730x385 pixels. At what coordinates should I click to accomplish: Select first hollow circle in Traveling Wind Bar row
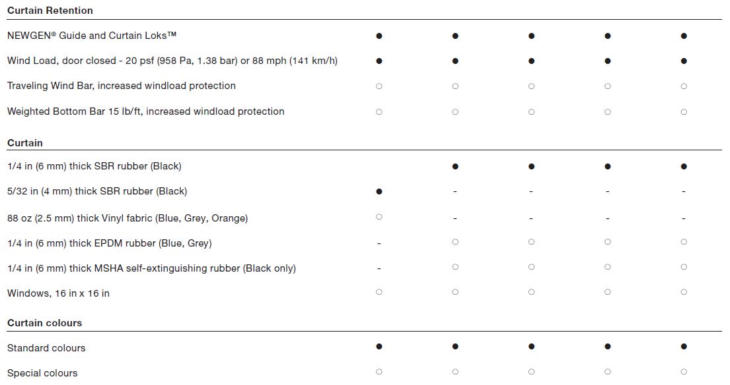point(379,86)
